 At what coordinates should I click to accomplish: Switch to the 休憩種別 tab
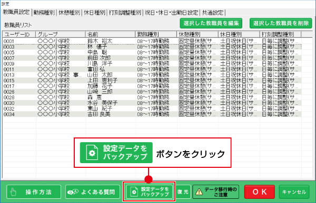tap(70, 13)
